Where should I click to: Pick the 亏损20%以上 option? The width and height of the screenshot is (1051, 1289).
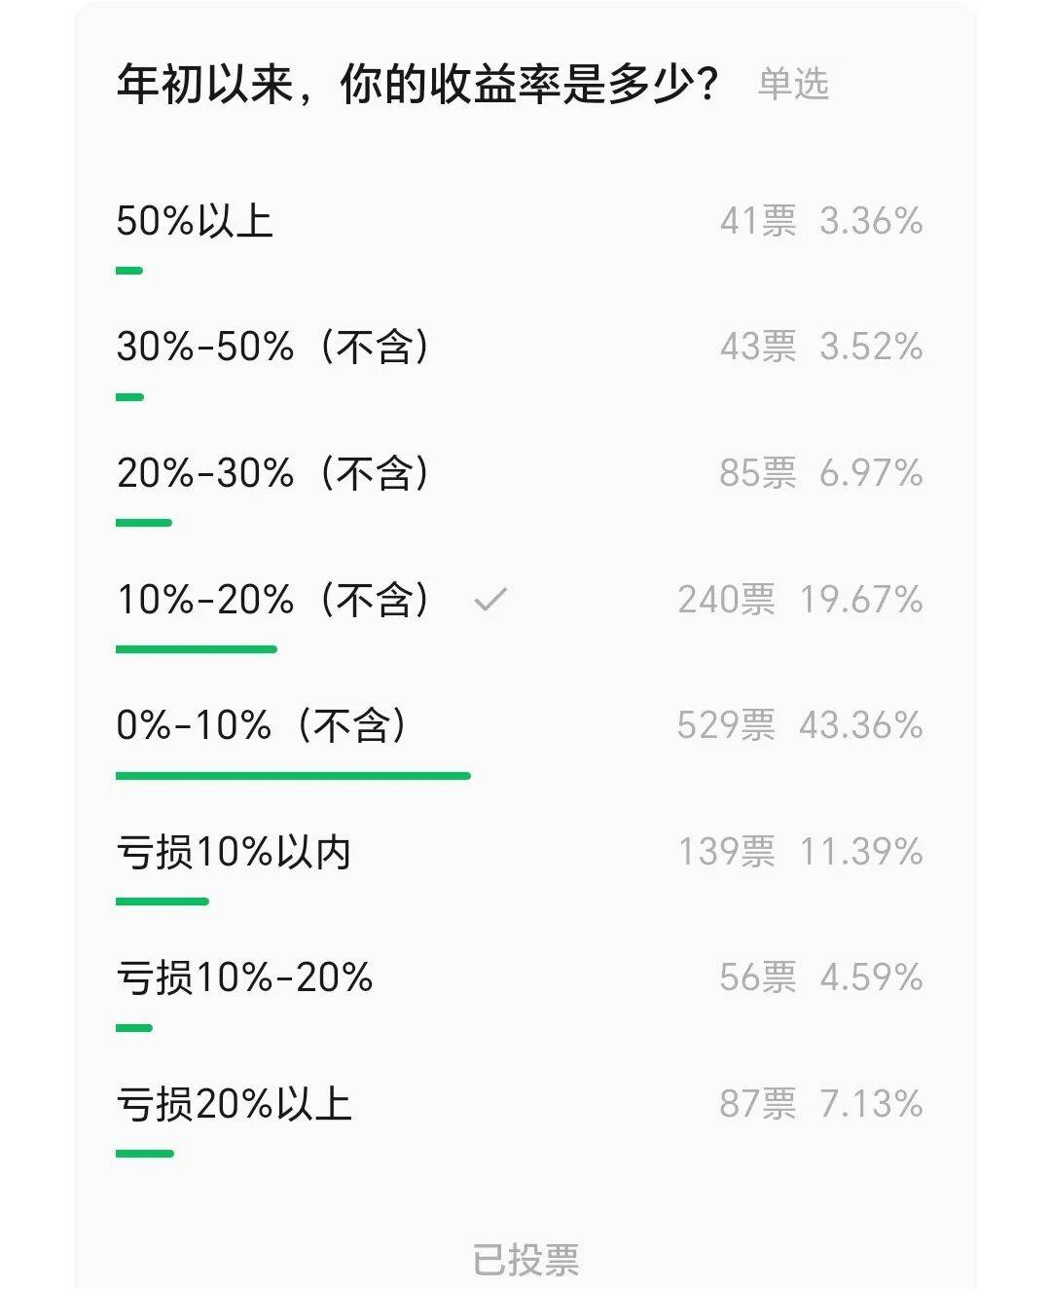pos(234,1104)
